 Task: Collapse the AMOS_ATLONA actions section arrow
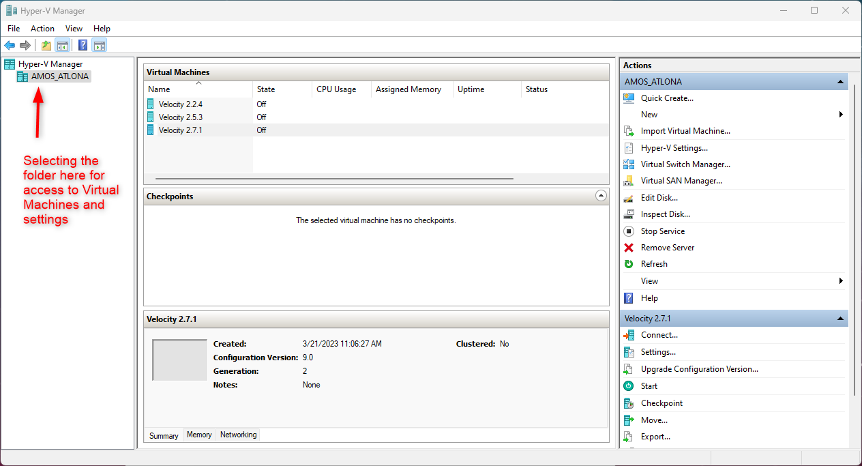click(841, 82)
